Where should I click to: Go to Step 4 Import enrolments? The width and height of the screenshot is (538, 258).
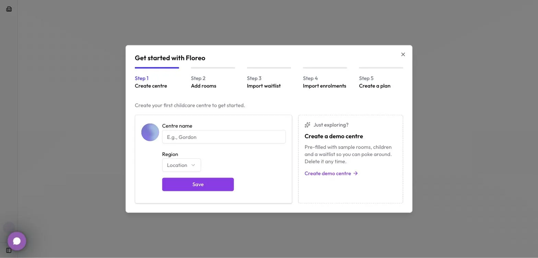coord(325,78)
